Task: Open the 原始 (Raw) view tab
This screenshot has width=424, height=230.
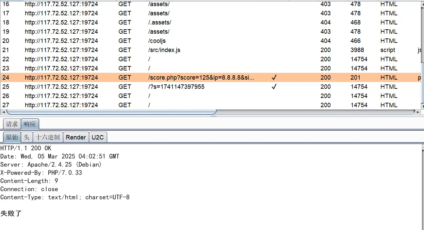Action: click(x=12, y=137)
